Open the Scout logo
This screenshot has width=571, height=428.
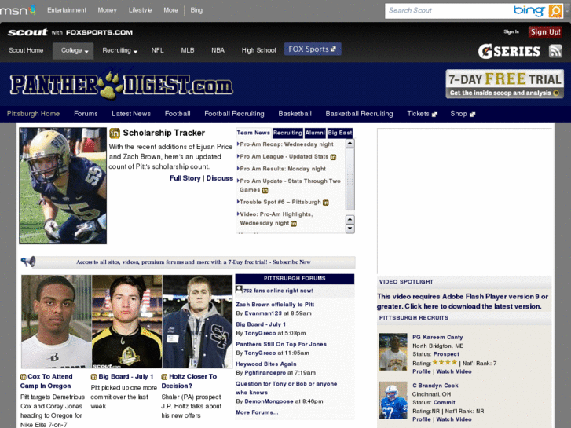point(27,32)
